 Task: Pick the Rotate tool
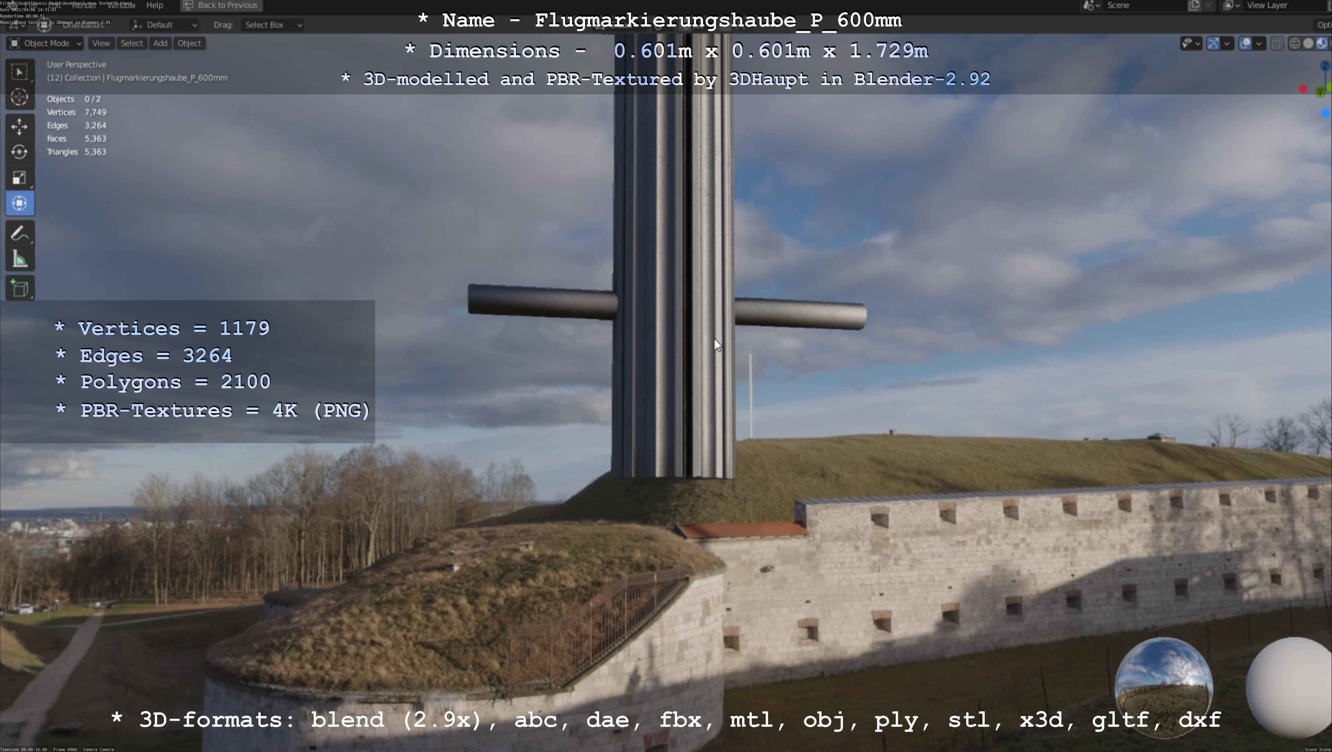point(19,152)
